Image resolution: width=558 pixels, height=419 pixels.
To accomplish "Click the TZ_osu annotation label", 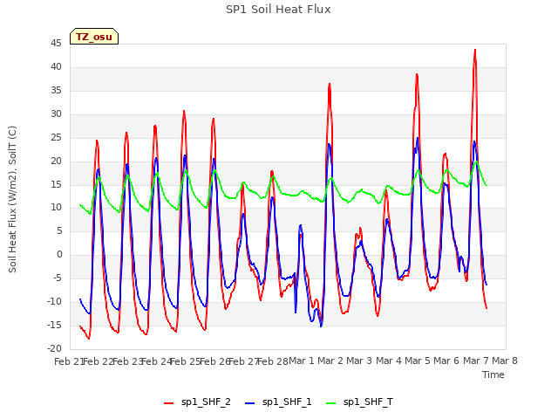I will coord(94,37).
